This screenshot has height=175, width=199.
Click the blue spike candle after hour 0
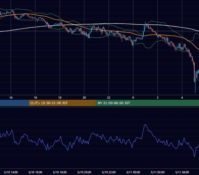click(x=145, y=28)
